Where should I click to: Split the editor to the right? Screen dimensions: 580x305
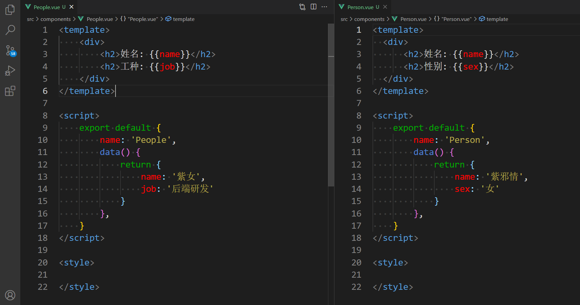[x=313, y=7]
